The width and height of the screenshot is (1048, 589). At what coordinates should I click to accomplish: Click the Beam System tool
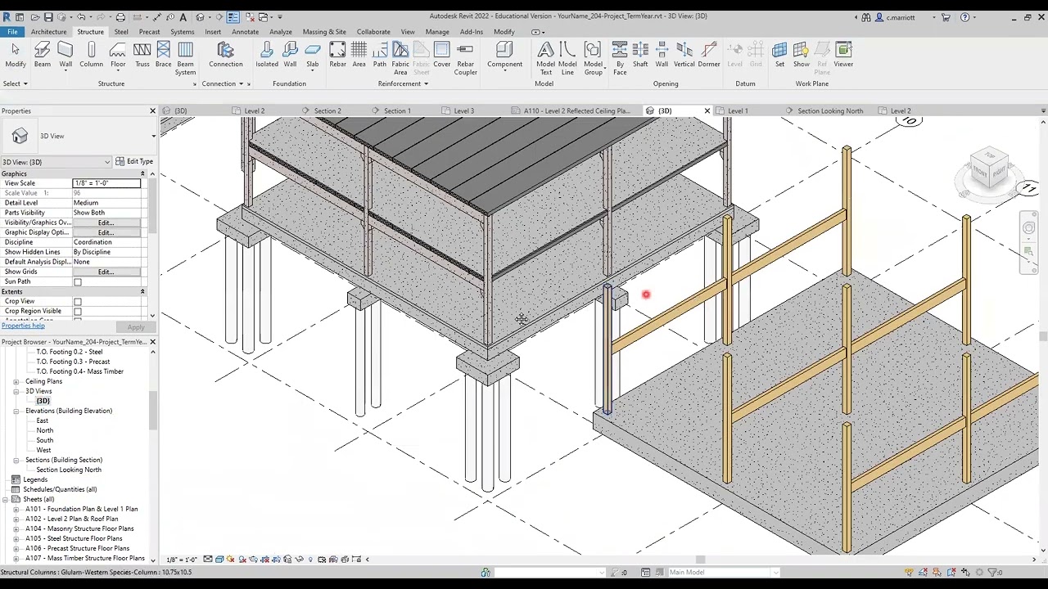185,59
